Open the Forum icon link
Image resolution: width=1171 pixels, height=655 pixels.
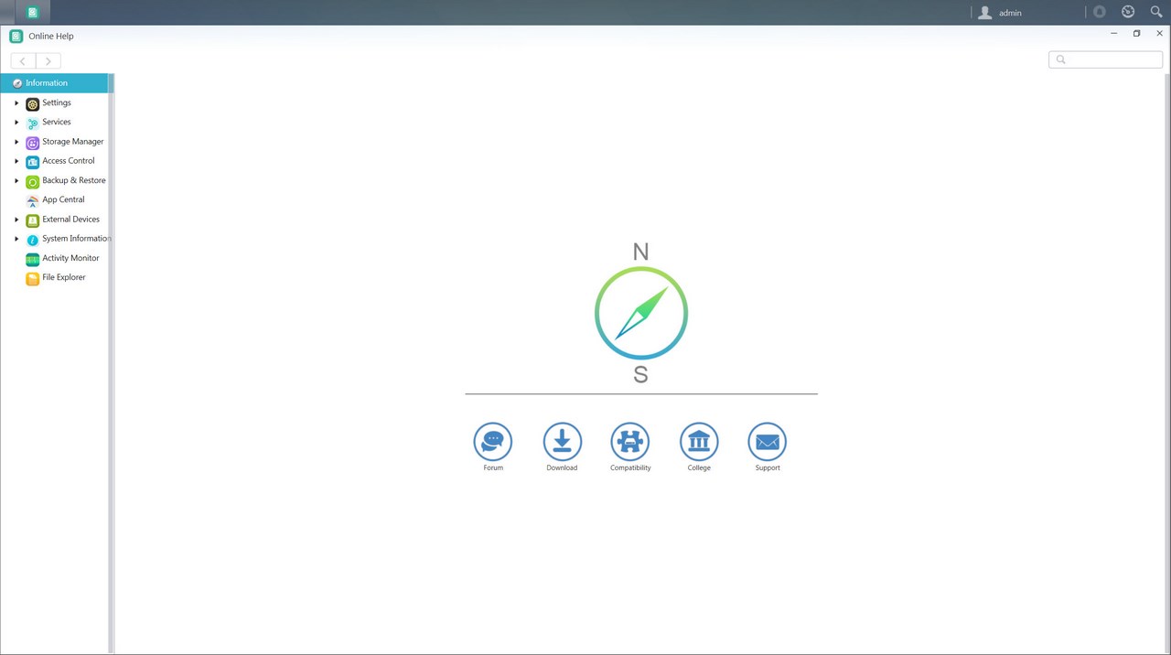click(493, 442)
